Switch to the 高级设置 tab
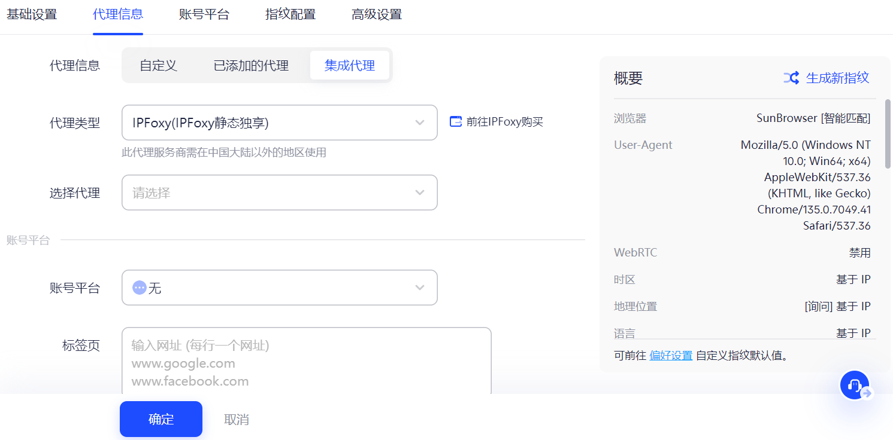The image size is (893, 440). pyautogui.click(x=377, y=14)
